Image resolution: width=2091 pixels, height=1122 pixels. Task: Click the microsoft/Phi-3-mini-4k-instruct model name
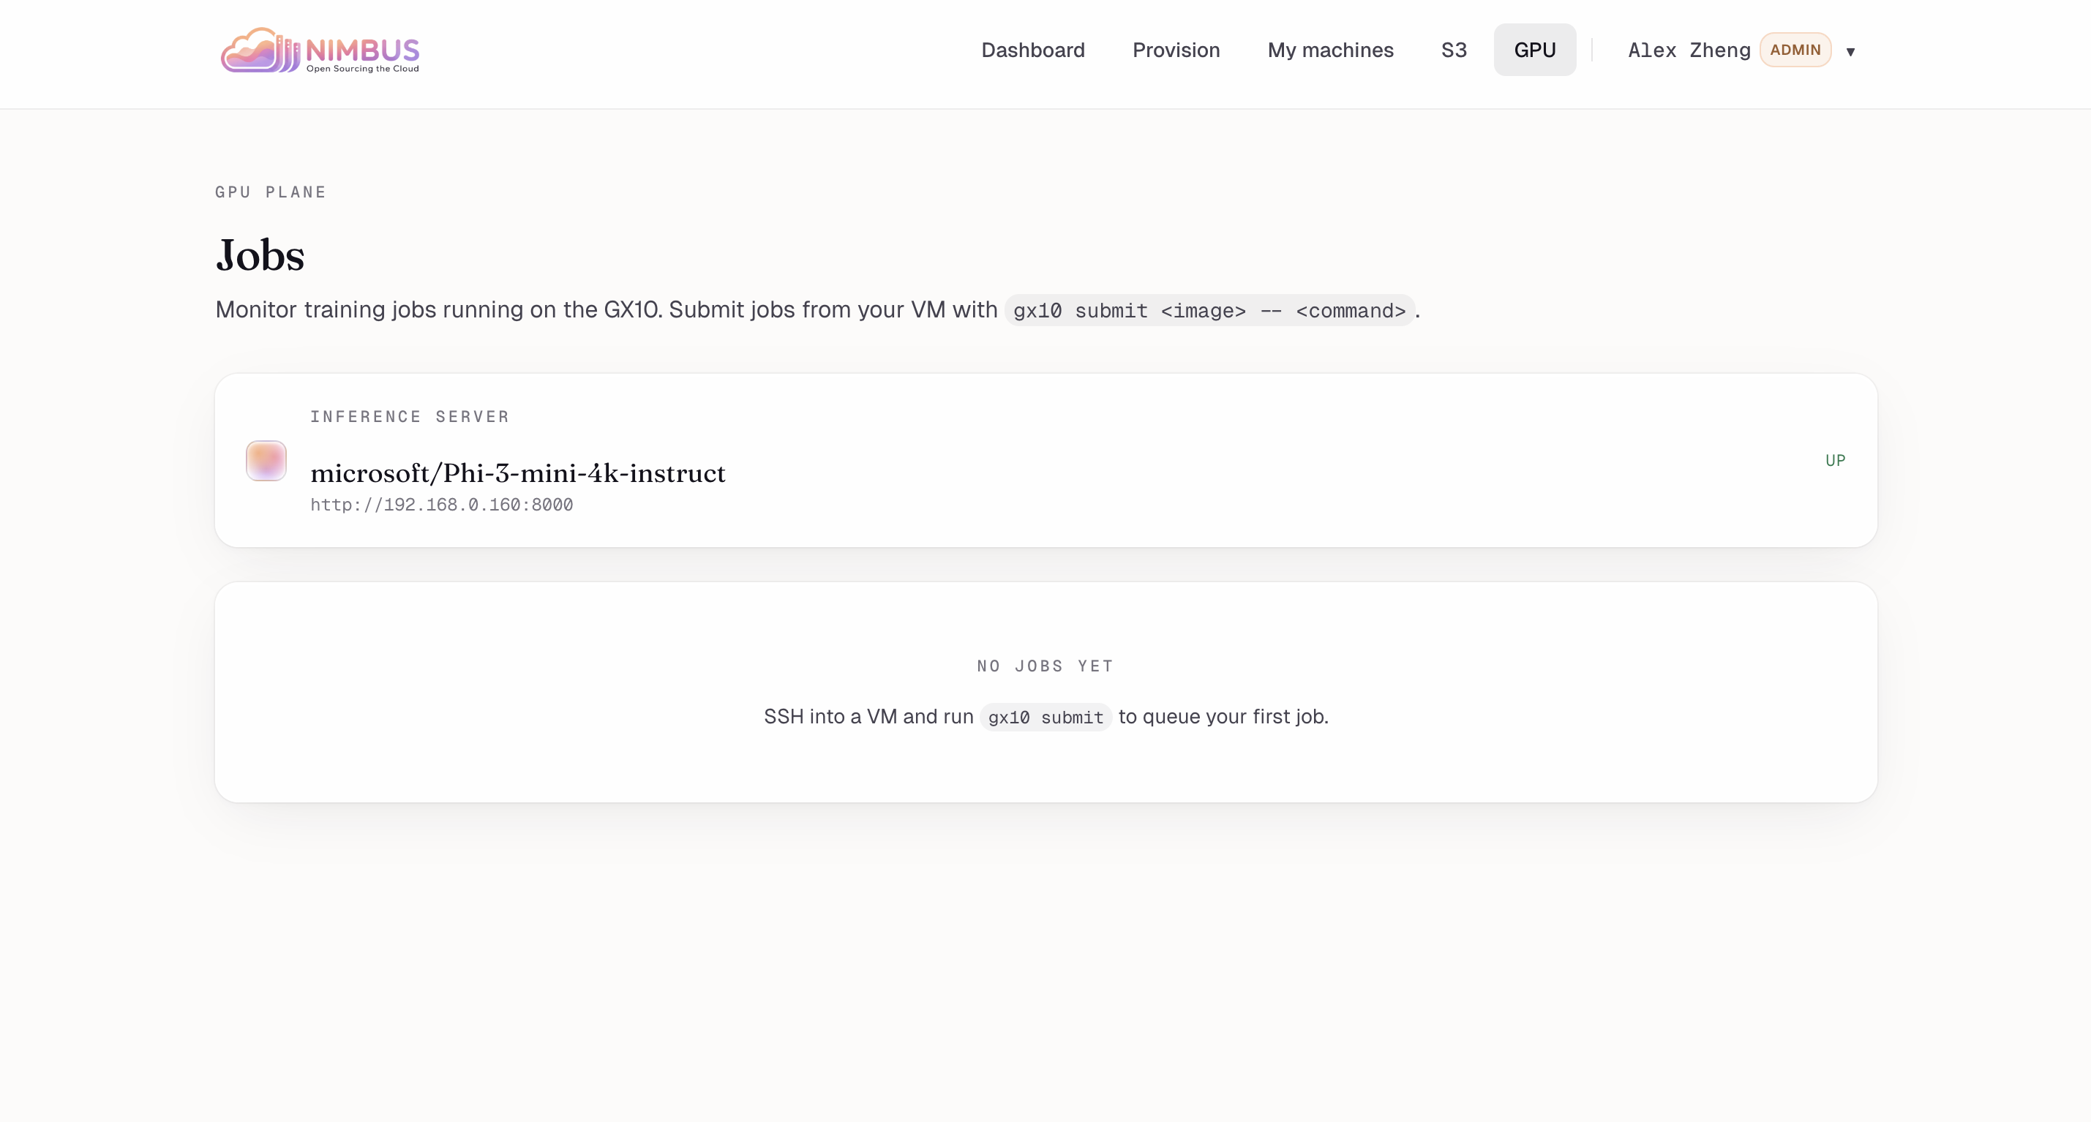(x=518, y=473)
